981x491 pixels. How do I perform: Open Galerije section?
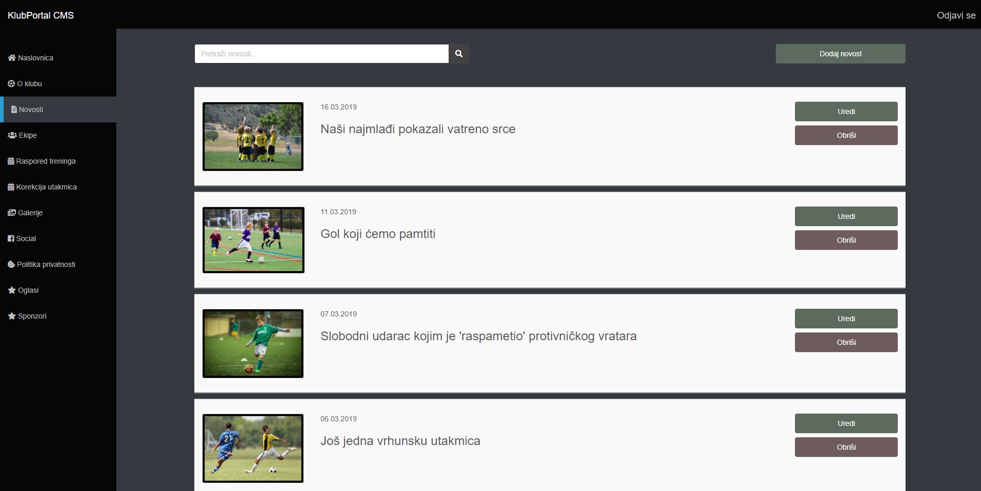58,213
